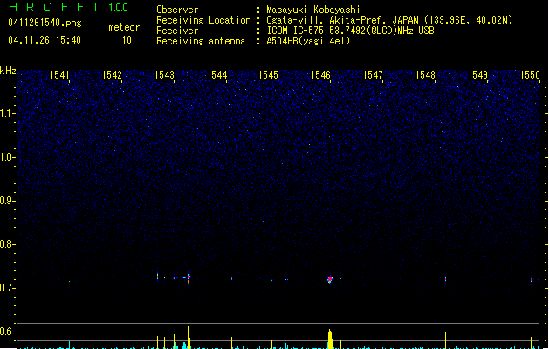This screenshot has width=549, height=349.
Task: Click the meteor label
Action: [124, 27]
